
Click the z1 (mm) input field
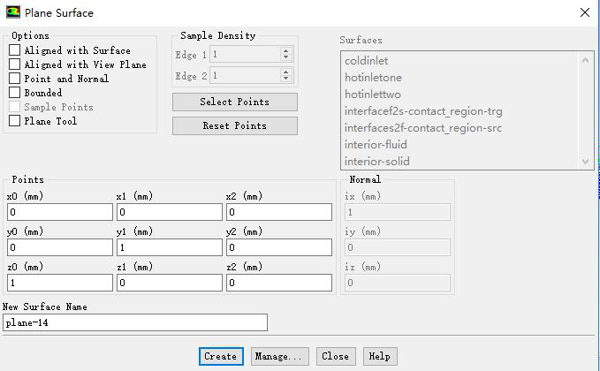(x=170, y=283)
